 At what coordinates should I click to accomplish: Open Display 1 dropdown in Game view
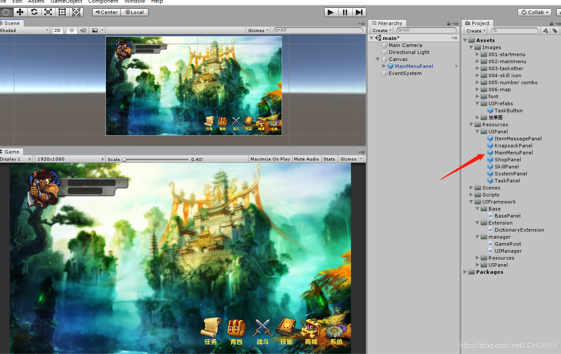click(16, 159)
